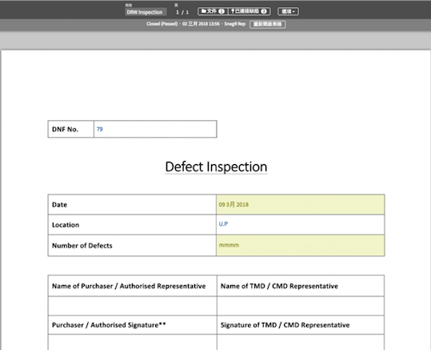This screenshot has height=350, width=431.
Task: Open the 文件 documents button
Action: tap(213, 11)
